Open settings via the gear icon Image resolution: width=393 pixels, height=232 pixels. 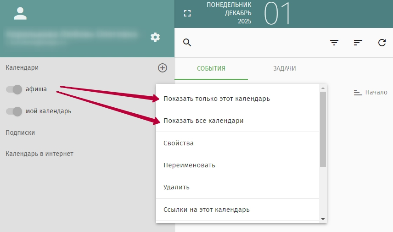[x=155, y=37]
